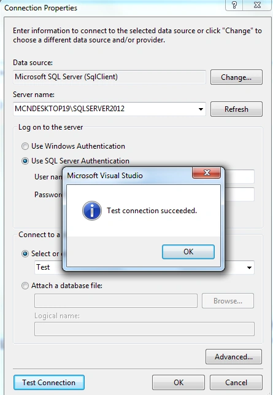Click the blue information icon
Viewport: 273px width, 395px height.
coord(92,211)
